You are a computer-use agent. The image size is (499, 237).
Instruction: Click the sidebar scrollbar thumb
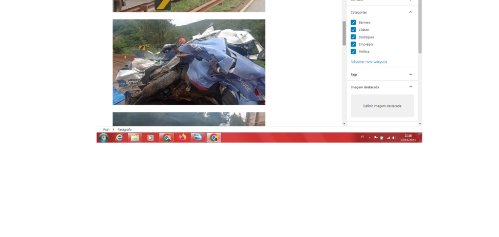[420, 27]
